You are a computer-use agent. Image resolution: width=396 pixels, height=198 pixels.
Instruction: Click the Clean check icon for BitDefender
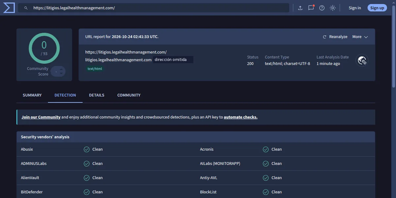tap(86, 192)
